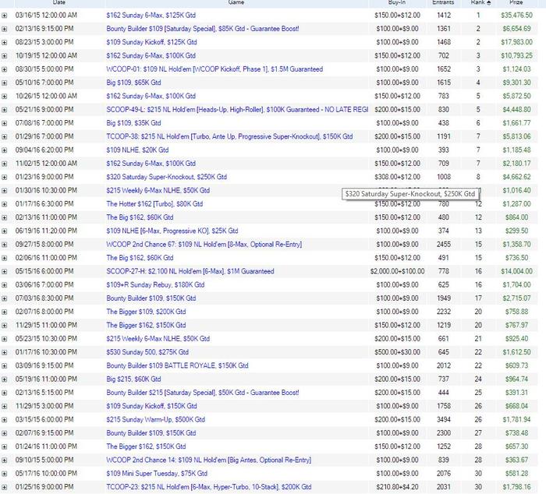Open $109 NLHE 6-Max Progressive KO link

(x=172, y=231)
